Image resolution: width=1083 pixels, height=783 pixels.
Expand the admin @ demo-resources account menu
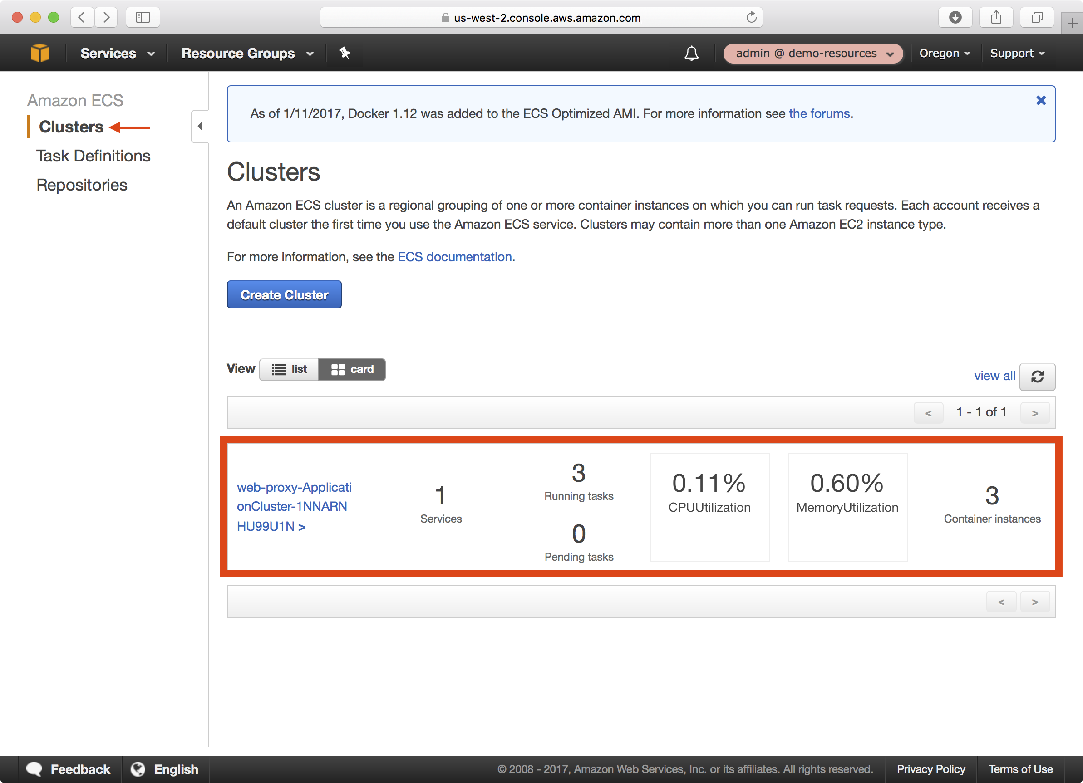[x=813, y=54]
